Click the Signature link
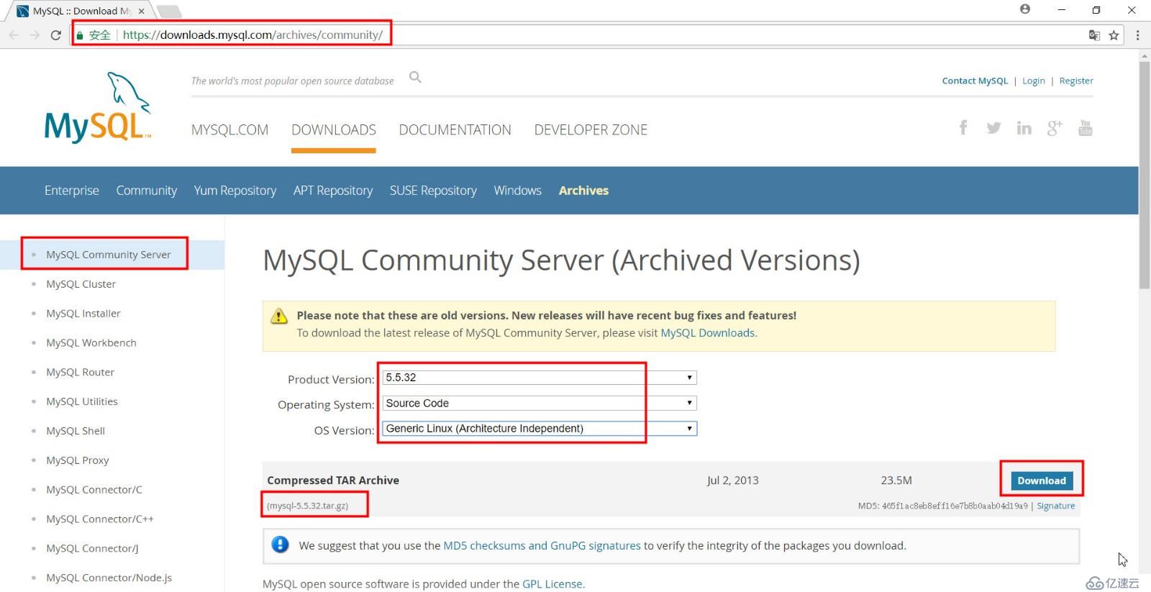1151x592 pixels. 1055,506
